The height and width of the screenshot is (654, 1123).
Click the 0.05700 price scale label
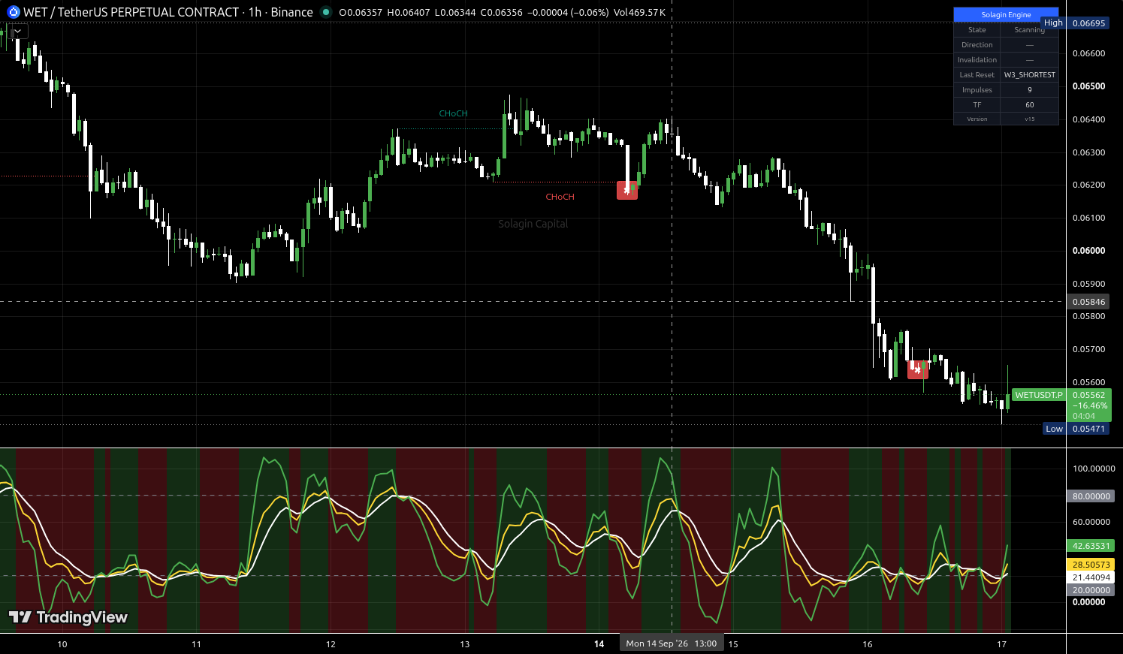click(x=1088, y=349)
